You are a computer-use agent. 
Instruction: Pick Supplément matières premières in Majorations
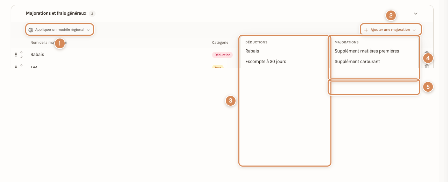[367, 51]
